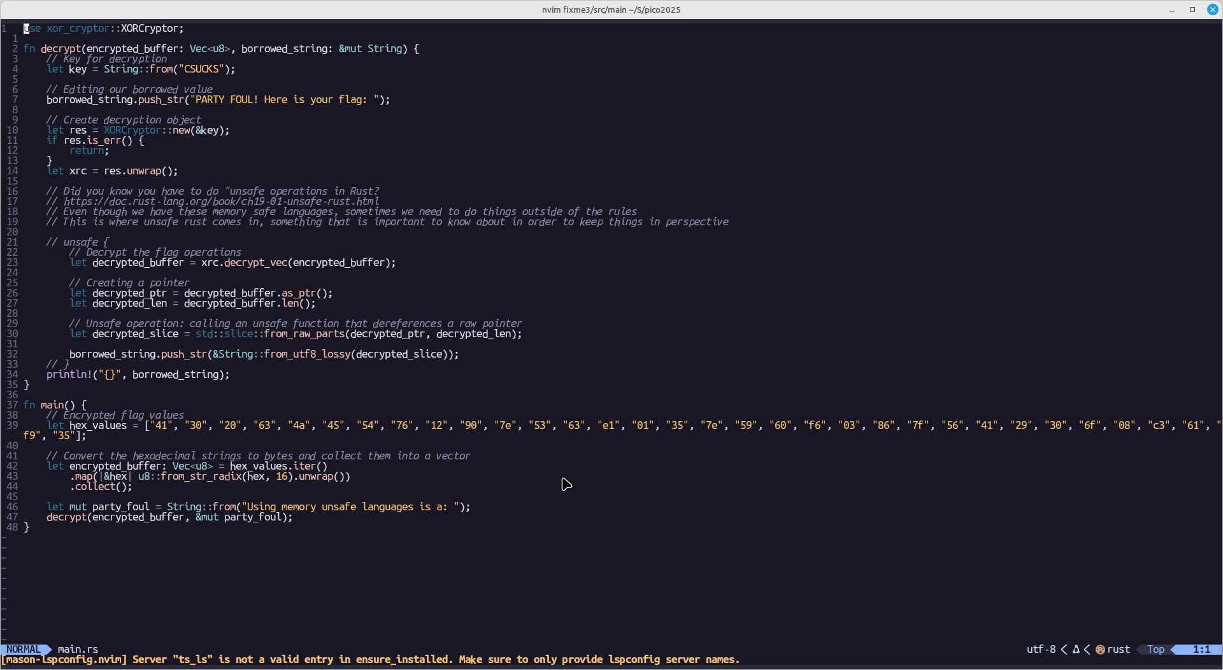This screenshot has width=1223, height=670.
Task: Maximize the nvim terminal window
Action: (x=1192, y=10)
